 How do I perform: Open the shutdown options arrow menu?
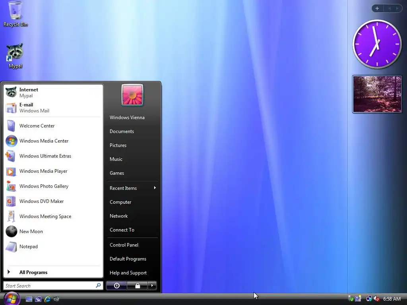[x=152, y=286]
